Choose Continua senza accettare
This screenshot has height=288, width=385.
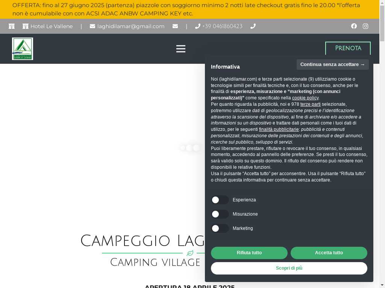pos(332,64)
